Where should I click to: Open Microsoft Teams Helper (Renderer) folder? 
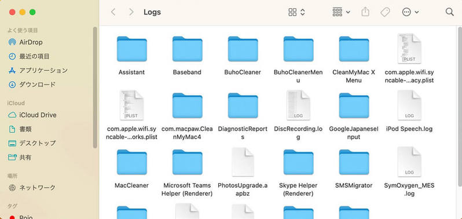(187, 162)
